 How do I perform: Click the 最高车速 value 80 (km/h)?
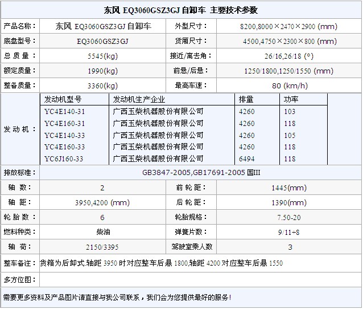[x=290, y=86]
